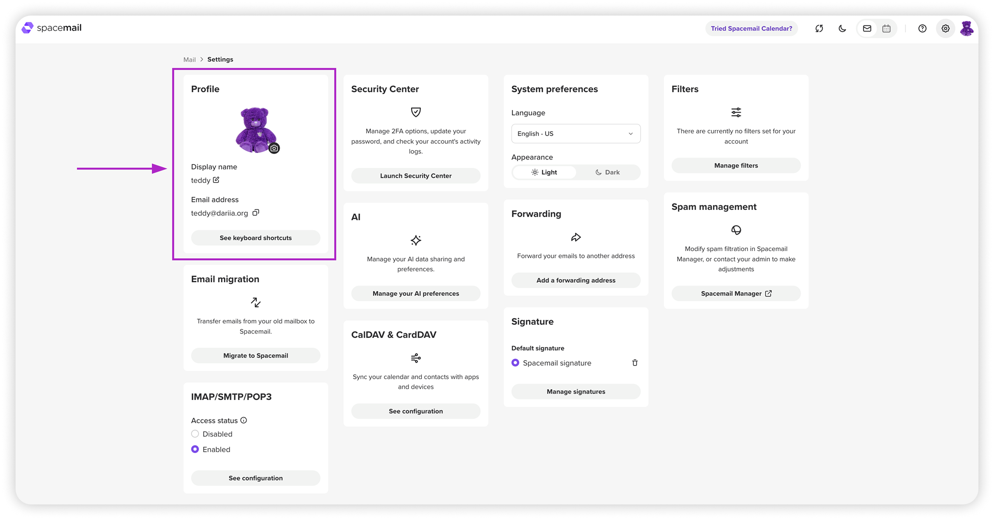
Task: Delete the Spacemail signature trash icon
Action: pyautogui.click(x=635, y=363)
